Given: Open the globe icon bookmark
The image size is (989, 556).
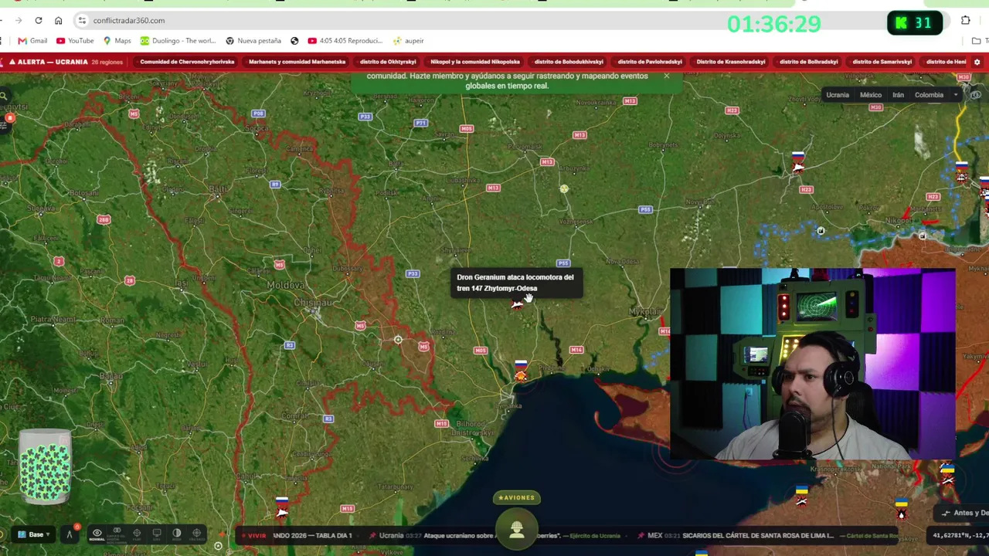Looking at the screenshot, I should tap(294, 41).
